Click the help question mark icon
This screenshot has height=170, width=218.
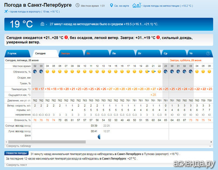tap(208, 53)
